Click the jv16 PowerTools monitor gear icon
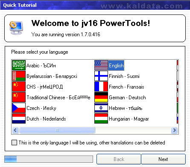The image size is (190, 167). point(16,28)
